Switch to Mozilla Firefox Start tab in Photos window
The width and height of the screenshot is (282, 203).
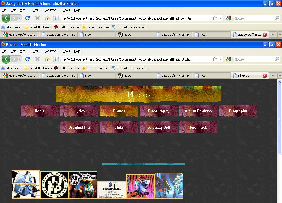tap(21, 76)
